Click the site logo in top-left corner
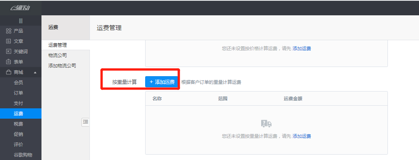 tap(20, 8)
